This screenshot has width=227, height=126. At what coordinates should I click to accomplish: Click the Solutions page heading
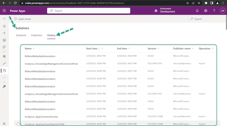(x=22, y=28)
